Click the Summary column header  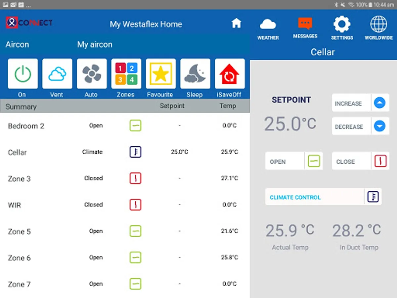[21, 107]
